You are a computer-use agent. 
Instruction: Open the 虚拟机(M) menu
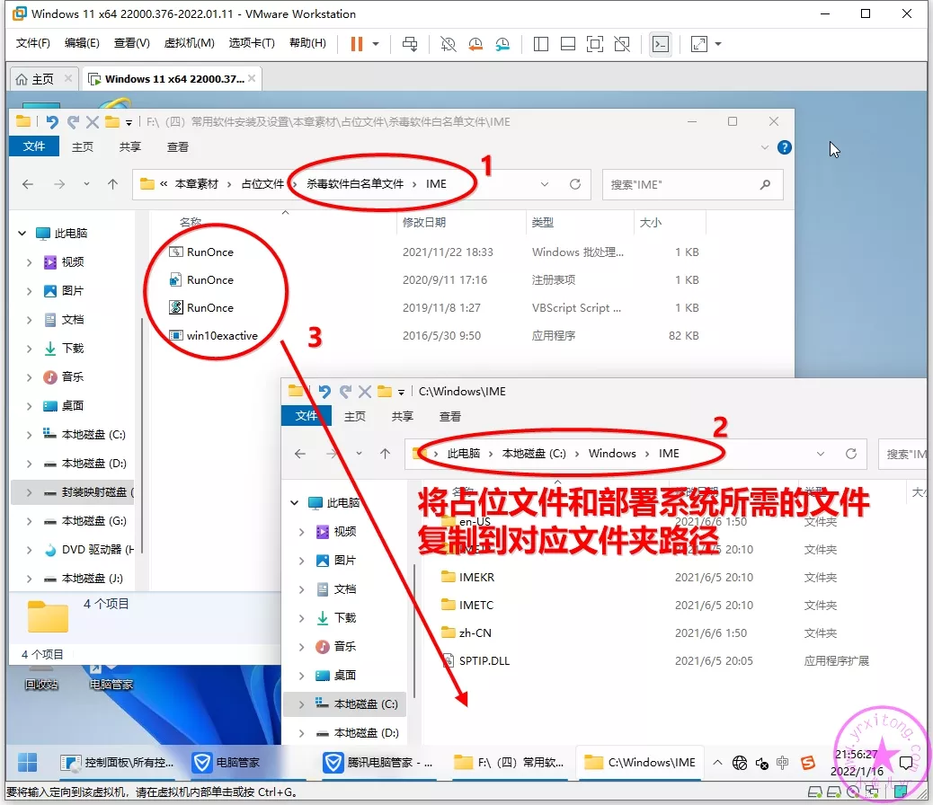tap(189, 43)
